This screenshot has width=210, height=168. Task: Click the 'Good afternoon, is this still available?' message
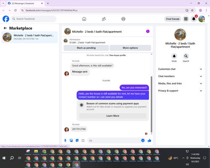click(x=92, y=66)
